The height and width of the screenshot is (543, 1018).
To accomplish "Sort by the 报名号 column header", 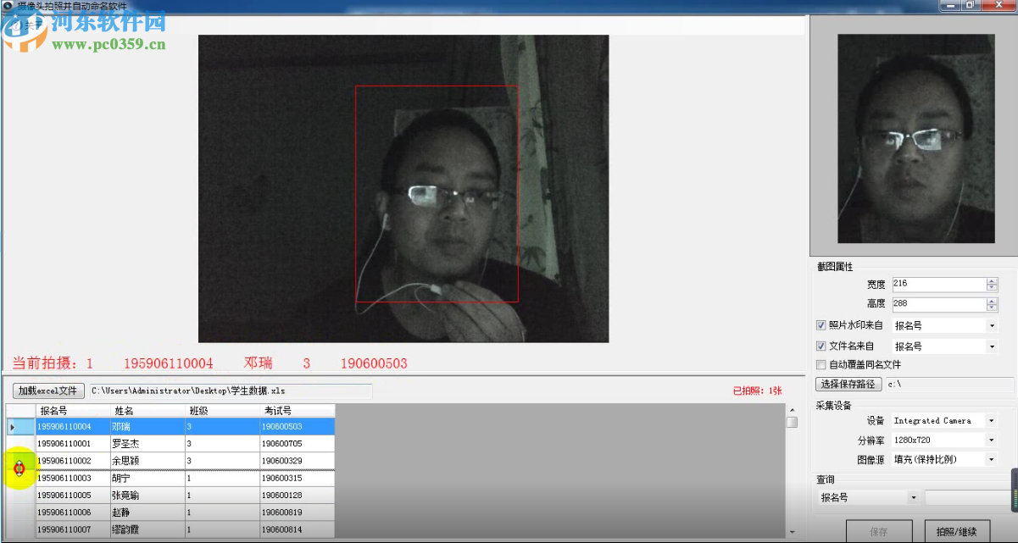I will pyautogui.click(x=73, y=411).
